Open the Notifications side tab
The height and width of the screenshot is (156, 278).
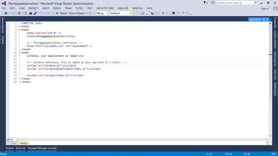(275, 89)
